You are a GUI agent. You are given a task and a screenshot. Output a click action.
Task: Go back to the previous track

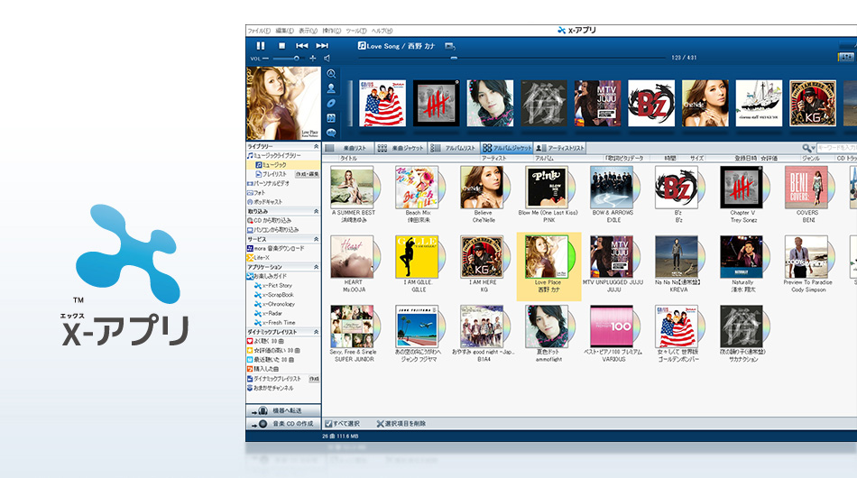tap(302, 45)
